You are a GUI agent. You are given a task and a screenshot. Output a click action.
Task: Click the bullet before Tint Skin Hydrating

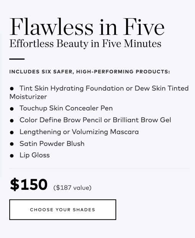point(12,89)
